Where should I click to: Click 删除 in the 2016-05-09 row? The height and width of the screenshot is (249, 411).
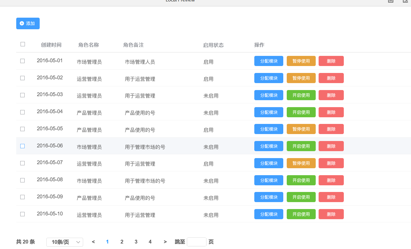click(x=331, y=197)
